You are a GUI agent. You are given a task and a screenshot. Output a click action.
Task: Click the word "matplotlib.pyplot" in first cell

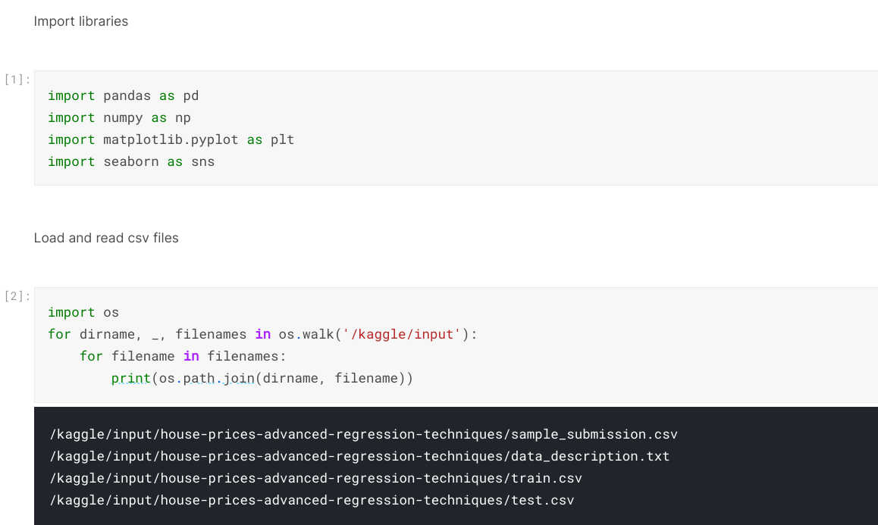point(171,139)
